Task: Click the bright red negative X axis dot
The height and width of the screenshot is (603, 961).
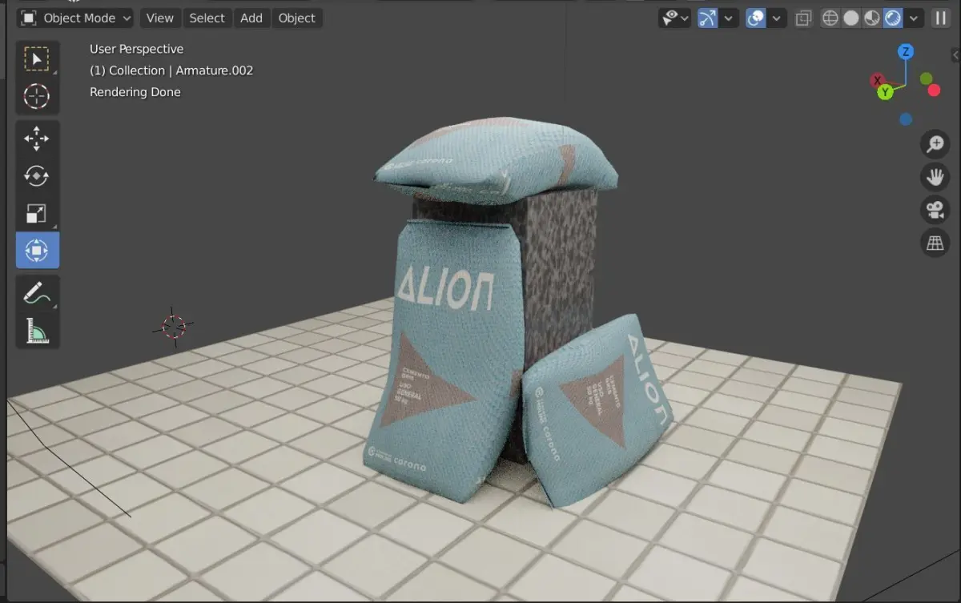Action: (x=934, y=90)
